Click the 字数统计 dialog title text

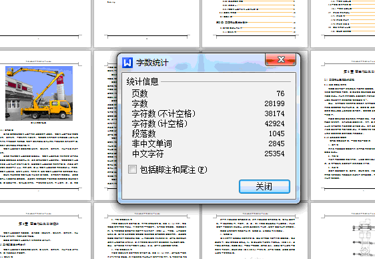(152, 63)
